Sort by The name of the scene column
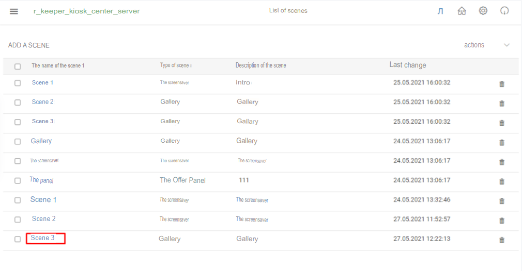This screenshot has width=522, height=271. [x=58, y=65]
